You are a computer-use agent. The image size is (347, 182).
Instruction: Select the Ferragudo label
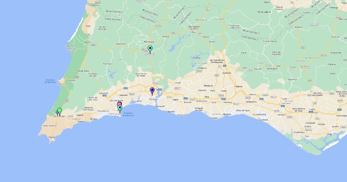(x=160, y=106)
